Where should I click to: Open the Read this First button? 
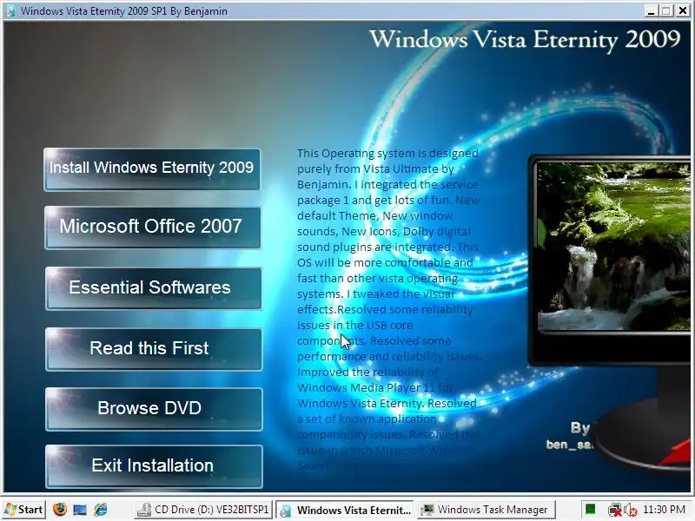pyautogui.click(x=154, y=349)
